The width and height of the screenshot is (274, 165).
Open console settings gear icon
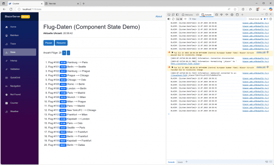point(271,19)
